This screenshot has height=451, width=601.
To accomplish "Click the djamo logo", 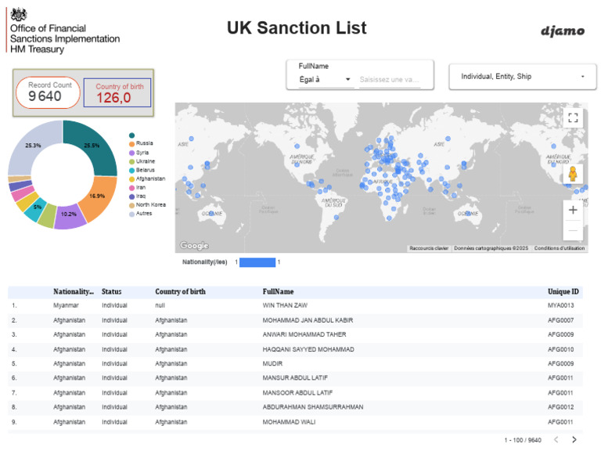I will [563, 31].
